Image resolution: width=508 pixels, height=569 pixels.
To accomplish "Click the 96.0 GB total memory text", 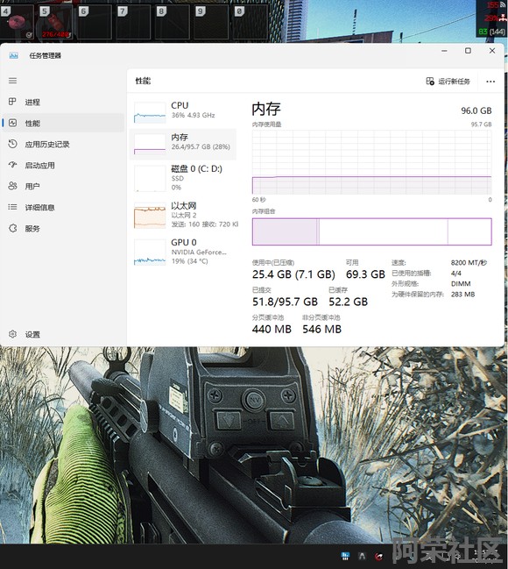I will click(476, 110).
